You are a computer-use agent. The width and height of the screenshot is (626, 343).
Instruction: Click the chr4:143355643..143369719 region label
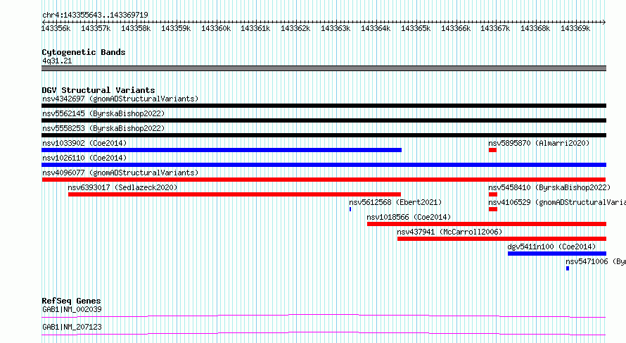coord(95,15)
